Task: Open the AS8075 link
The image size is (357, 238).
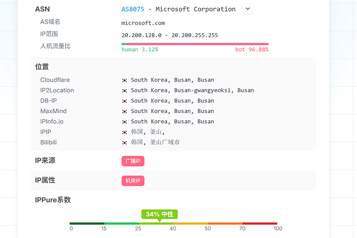Action: [x=133, y=9]
